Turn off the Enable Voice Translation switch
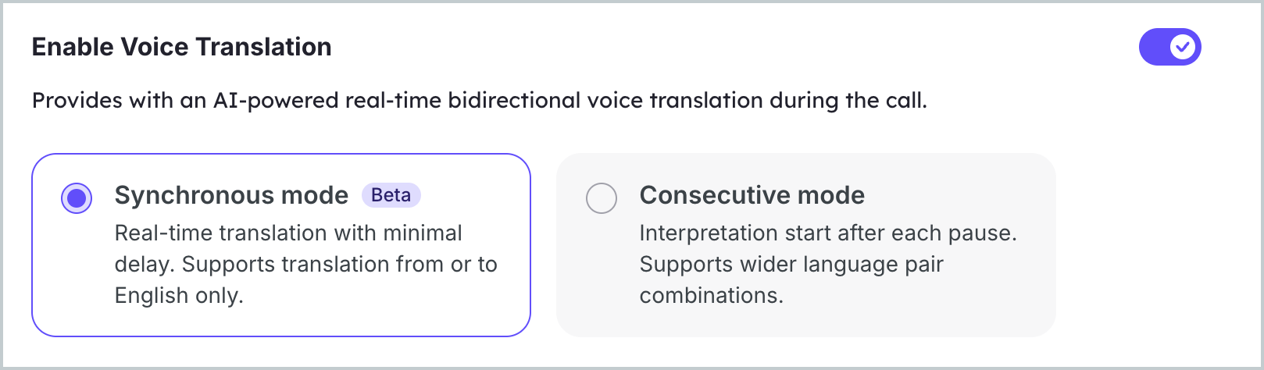This screenshot has width=1264, height=370. coord(1169,48)
